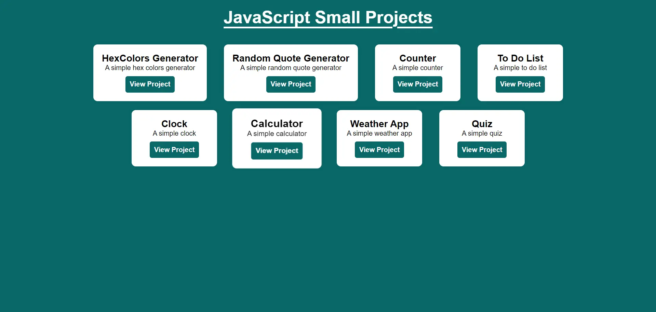Open View Project for the Clock
Viewport: 656px width, 312px height.
[174, 150]
